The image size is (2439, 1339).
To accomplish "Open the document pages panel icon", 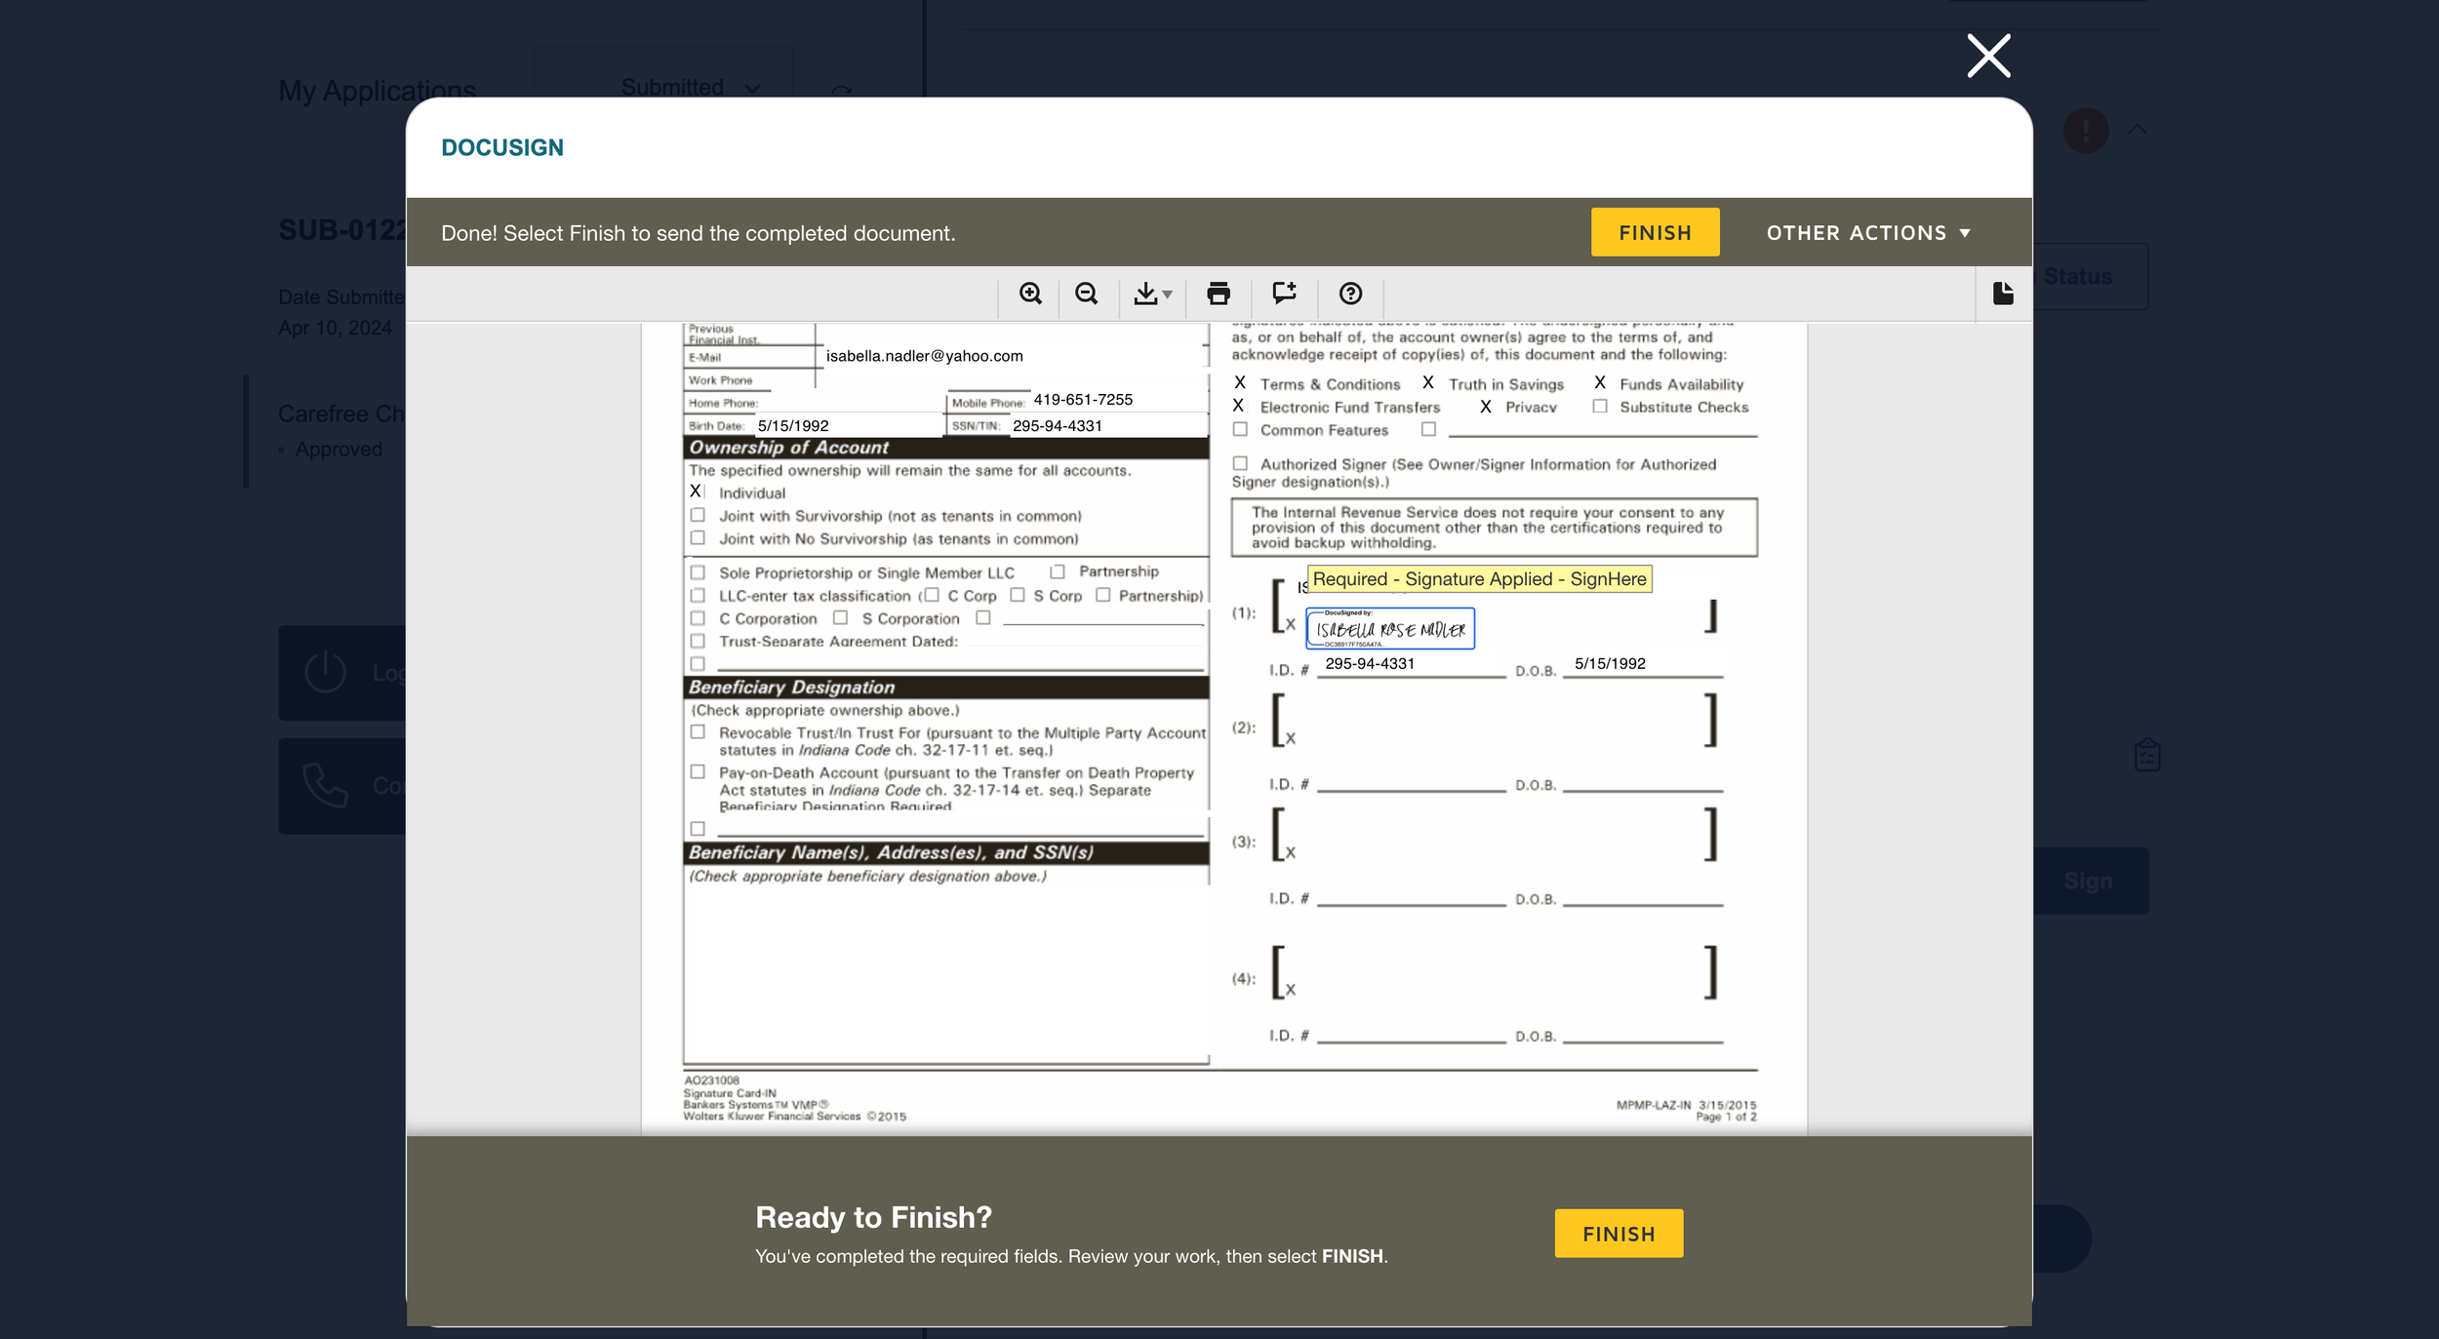I will (x=2003, y=294).
